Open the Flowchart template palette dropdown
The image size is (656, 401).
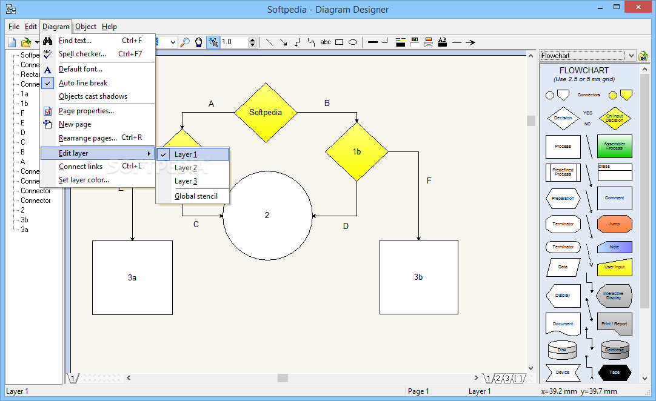631,56
